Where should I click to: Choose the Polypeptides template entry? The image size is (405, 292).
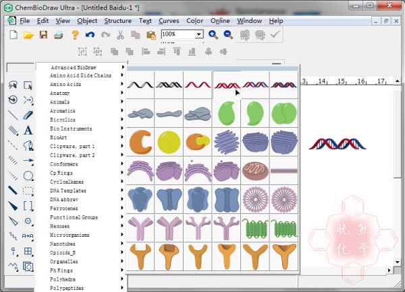(x=80, y=288)
